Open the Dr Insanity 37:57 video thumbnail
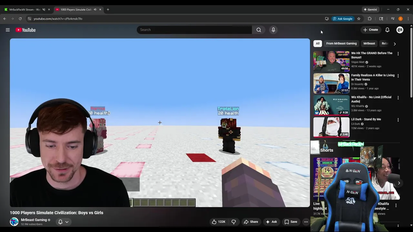Image resolution: width=413 pixels, height=232 pixels. (x=331, y=83)
